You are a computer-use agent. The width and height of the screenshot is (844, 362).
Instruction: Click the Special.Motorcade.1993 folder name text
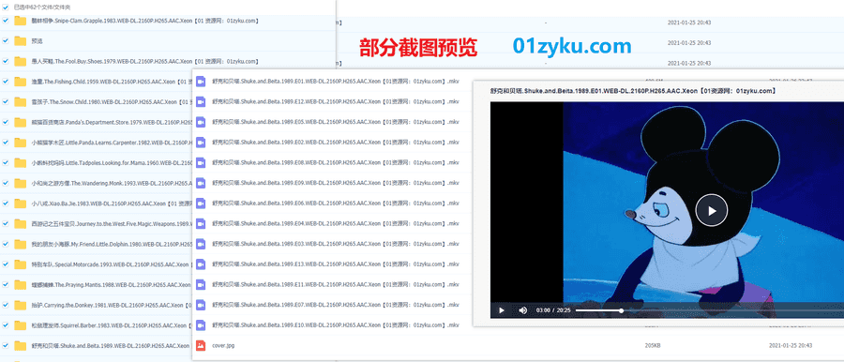pos(110,264)
